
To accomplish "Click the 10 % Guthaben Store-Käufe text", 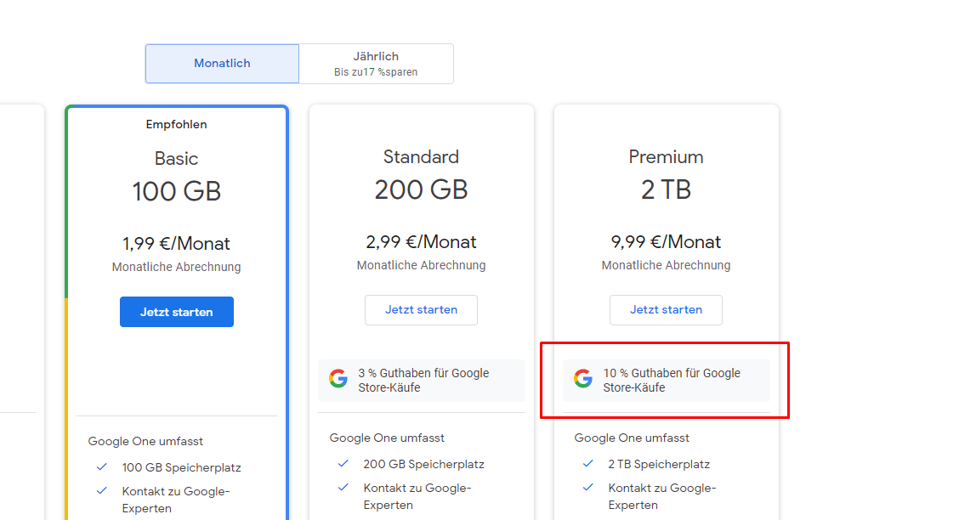I will pos(672,380).
